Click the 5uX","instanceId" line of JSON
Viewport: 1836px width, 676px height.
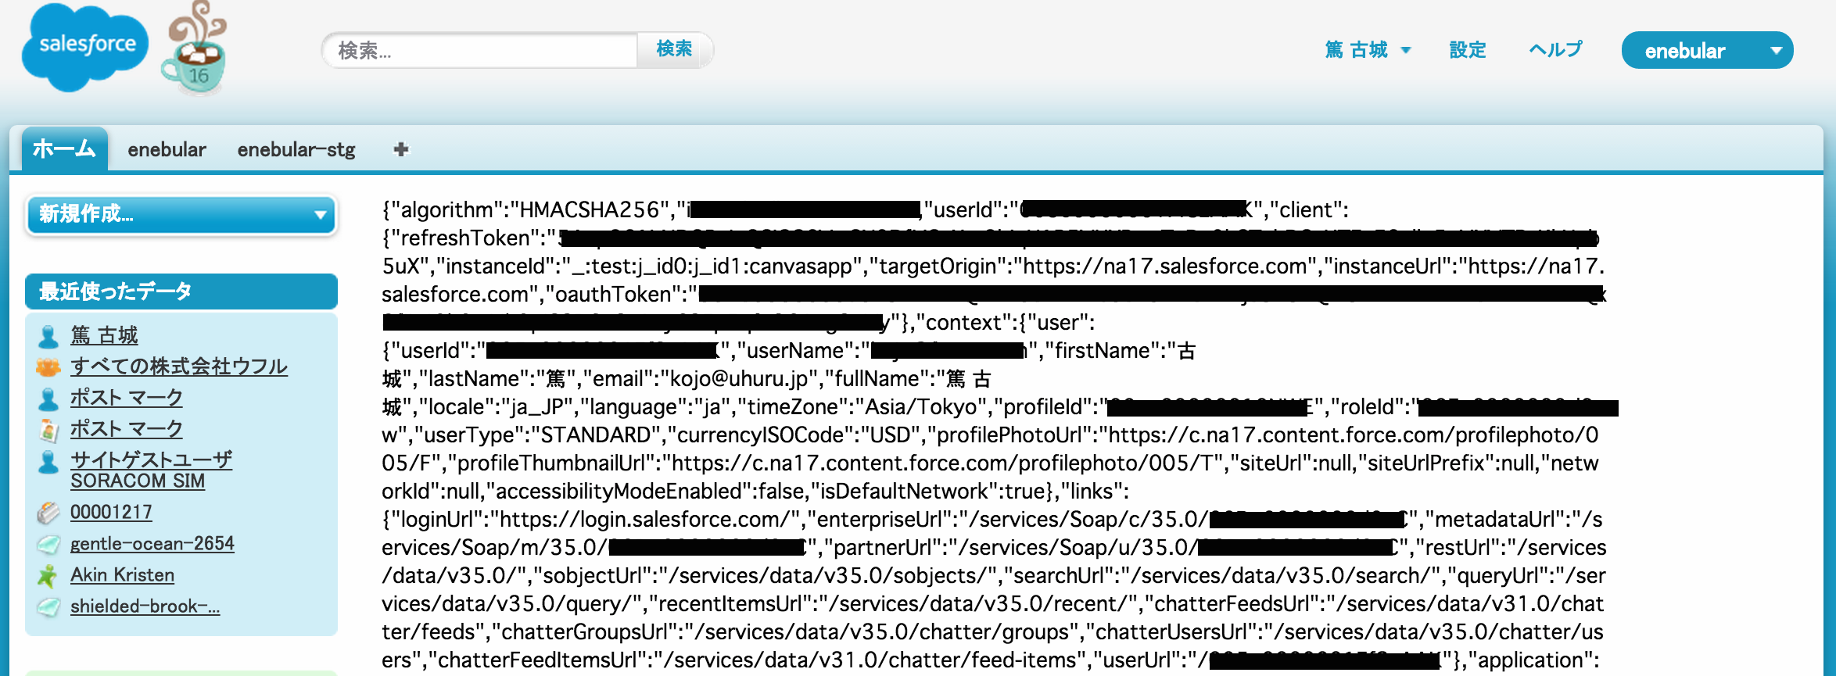coord(993,266)
